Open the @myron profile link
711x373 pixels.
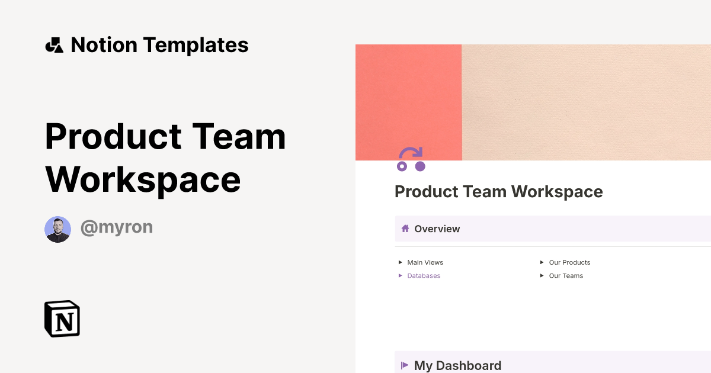click(117, 227)
